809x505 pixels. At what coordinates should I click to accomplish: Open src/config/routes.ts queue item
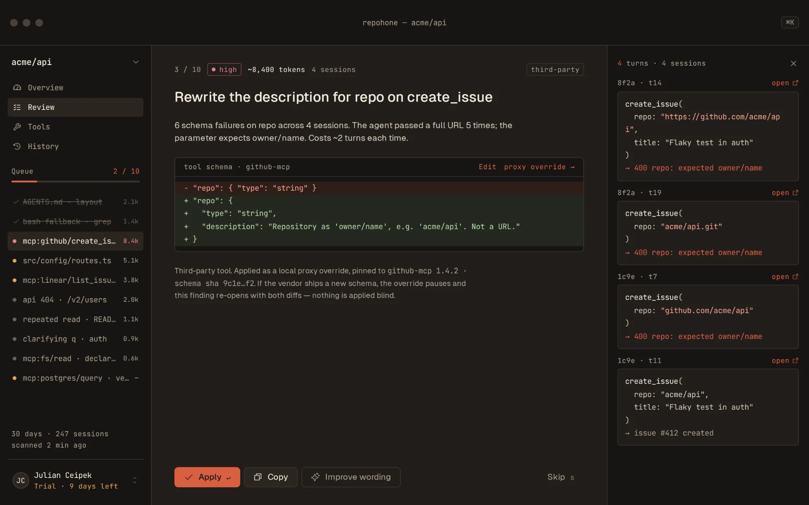click(75, 261)
